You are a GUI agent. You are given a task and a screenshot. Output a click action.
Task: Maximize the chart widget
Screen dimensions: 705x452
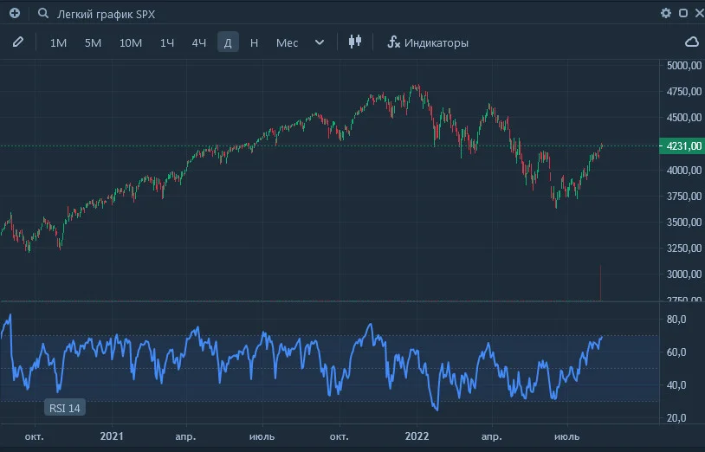pos(683,13)
